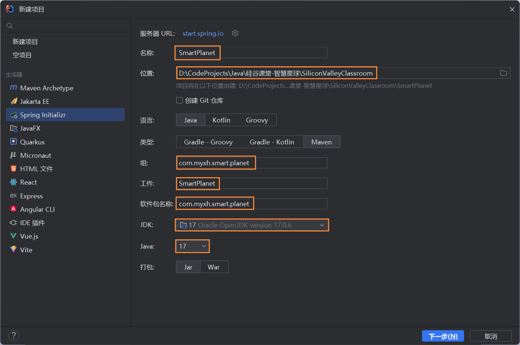520x345 pixels.
Task: Click 取消 button
Action: [x=491, y=336]
